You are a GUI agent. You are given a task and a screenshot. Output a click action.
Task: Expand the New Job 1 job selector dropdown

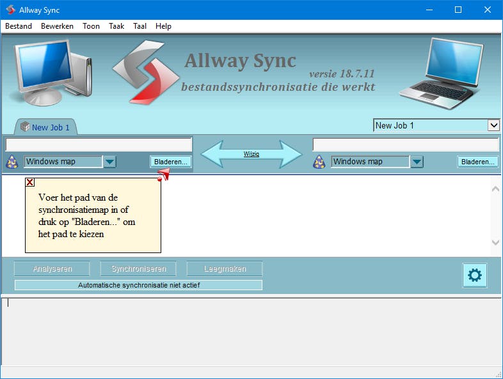(x=493, y=125)
